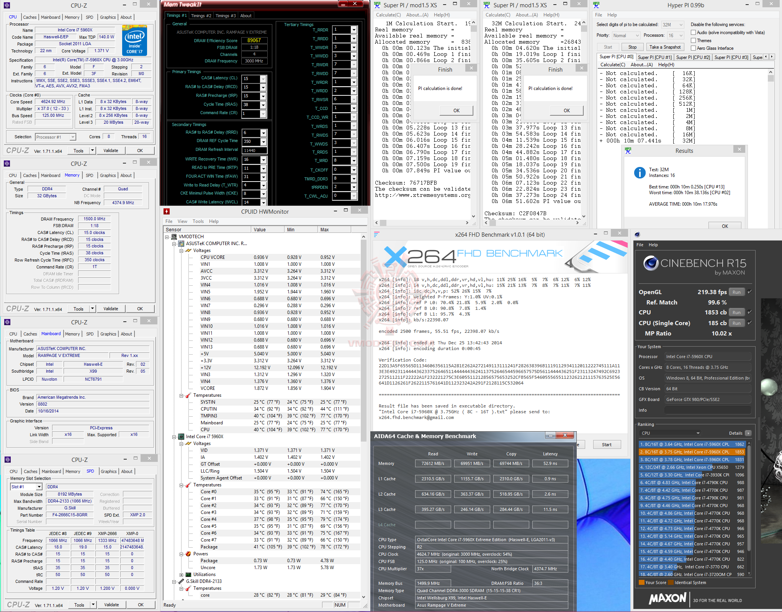
Task: Click the Intel Core i7 logo
Action: (x=134, y=41)
